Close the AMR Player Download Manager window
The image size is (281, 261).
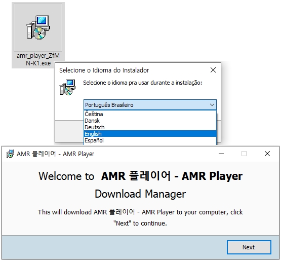tap(267, 154)
